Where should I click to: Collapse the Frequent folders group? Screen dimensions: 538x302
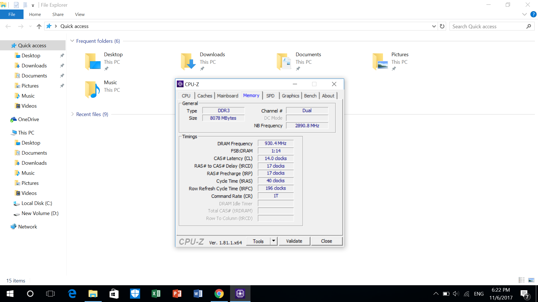tap(72, 41)
